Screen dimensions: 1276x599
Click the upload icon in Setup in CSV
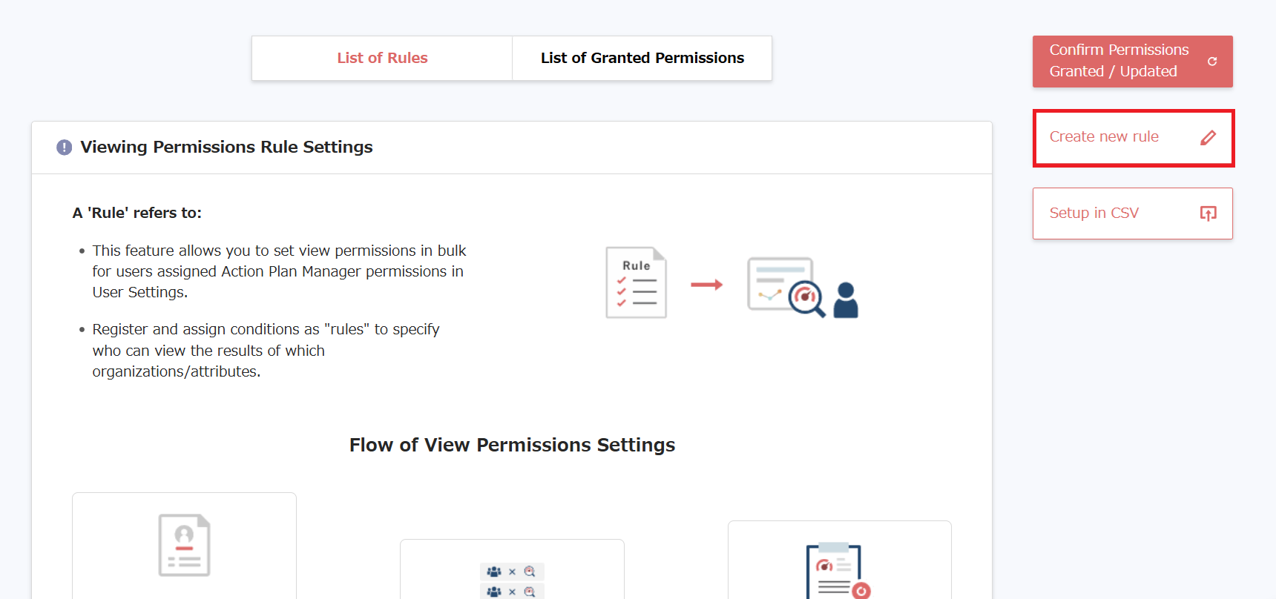click(x=1208, y=214)
